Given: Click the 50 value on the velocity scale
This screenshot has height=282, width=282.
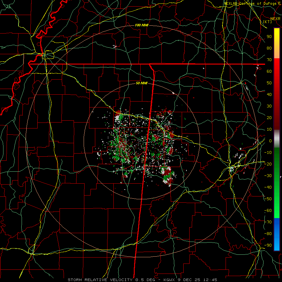Looking at the screenshot, I should 269,83.
